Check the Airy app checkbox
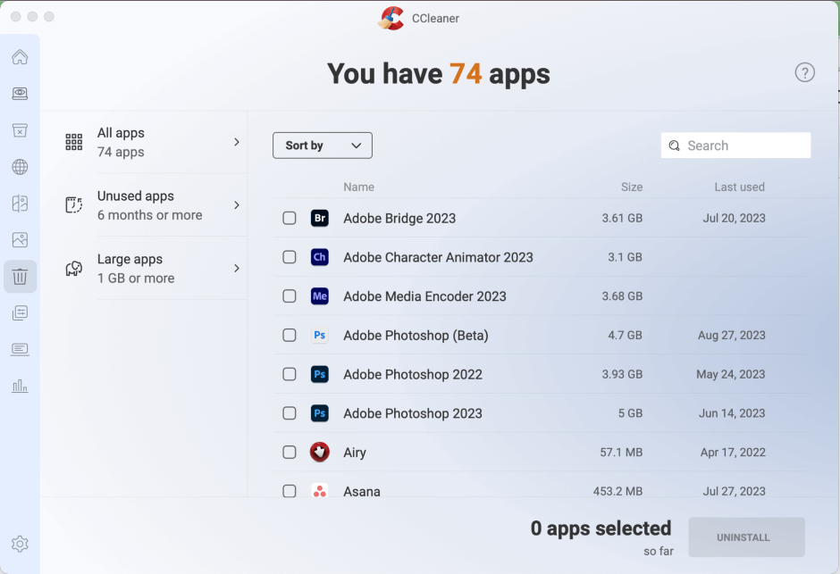840x574 pixels. [x=290, y=453]
